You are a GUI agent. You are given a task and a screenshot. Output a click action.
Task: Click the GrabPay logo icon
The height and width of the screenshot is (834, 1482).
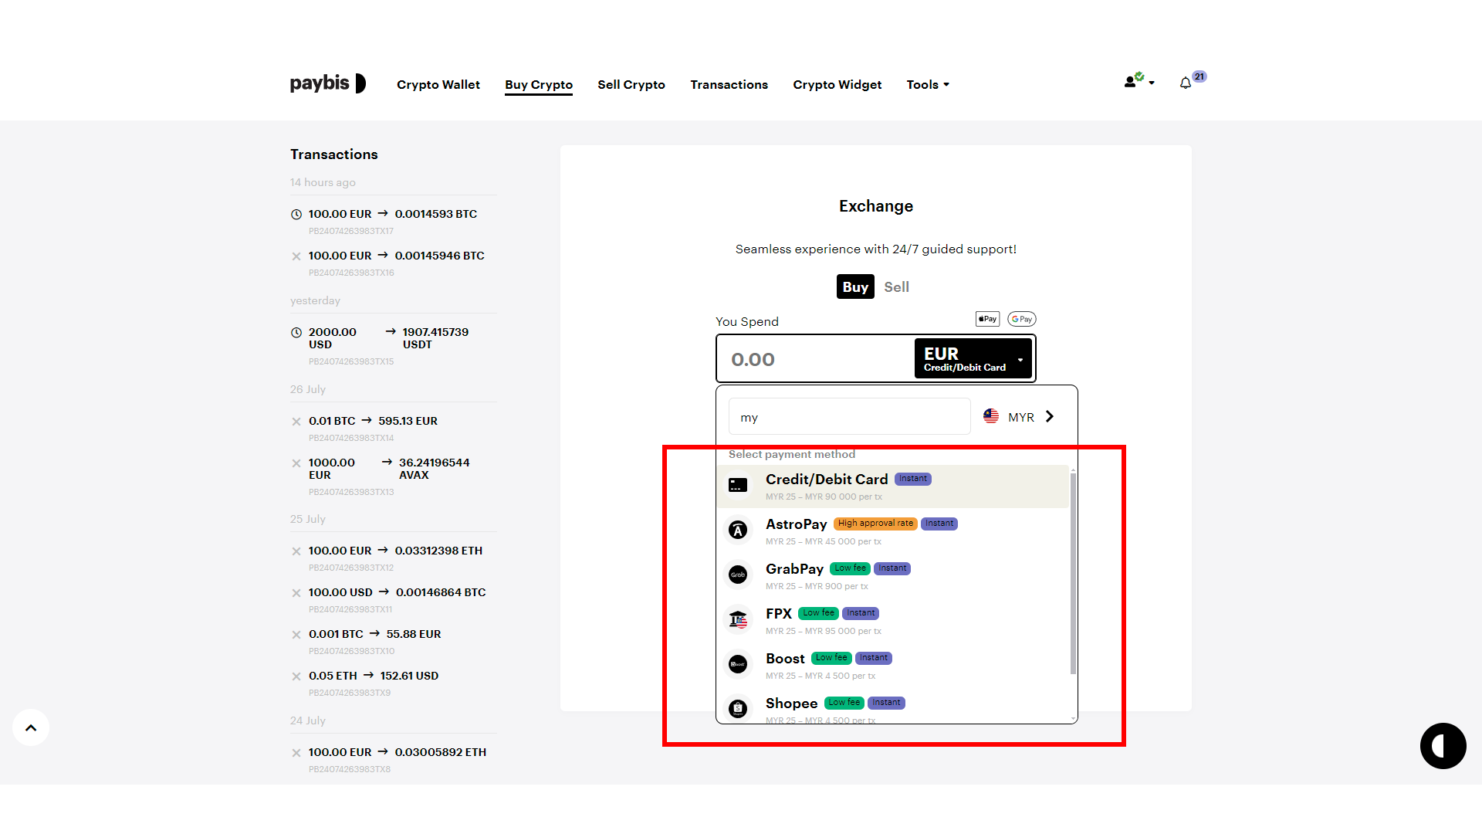click(x=738, y=575)
